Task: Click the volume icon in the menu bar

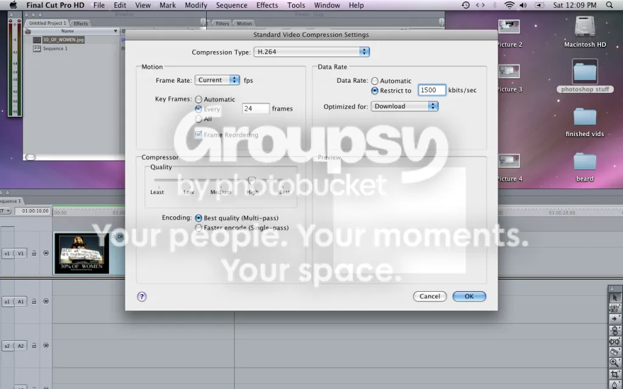Action: [523, 5]
